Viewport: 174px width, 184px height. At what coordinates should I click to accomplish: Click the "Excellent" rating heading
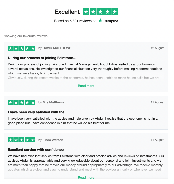[x=67, y=12]
